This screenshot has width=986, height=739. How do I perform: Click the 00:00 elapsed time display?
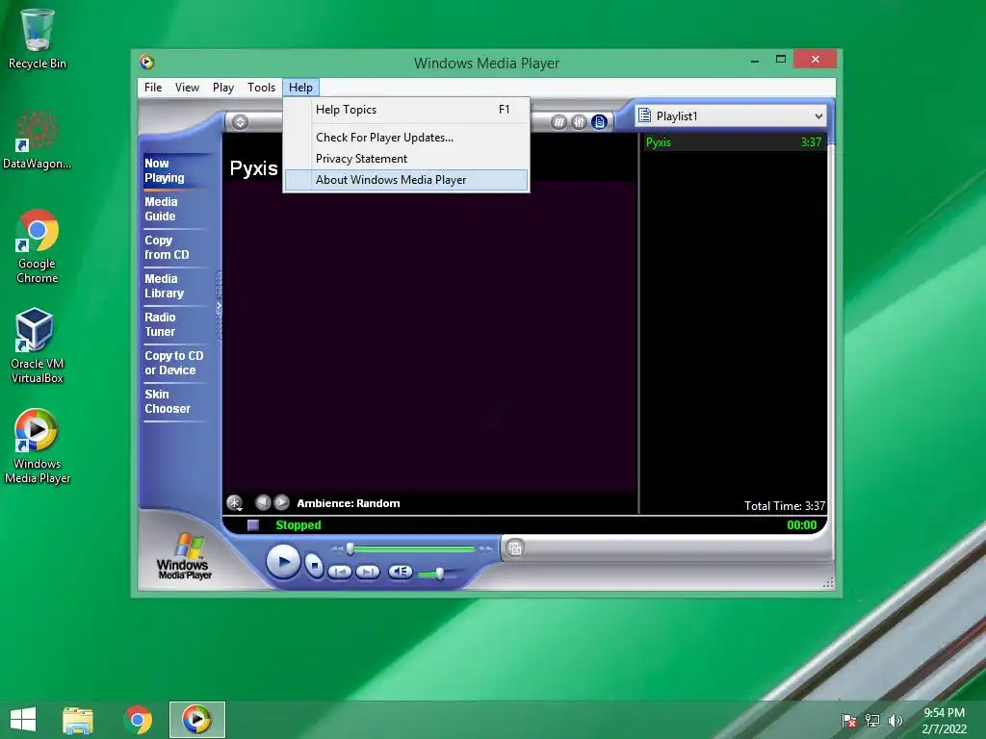click(802, 524)
